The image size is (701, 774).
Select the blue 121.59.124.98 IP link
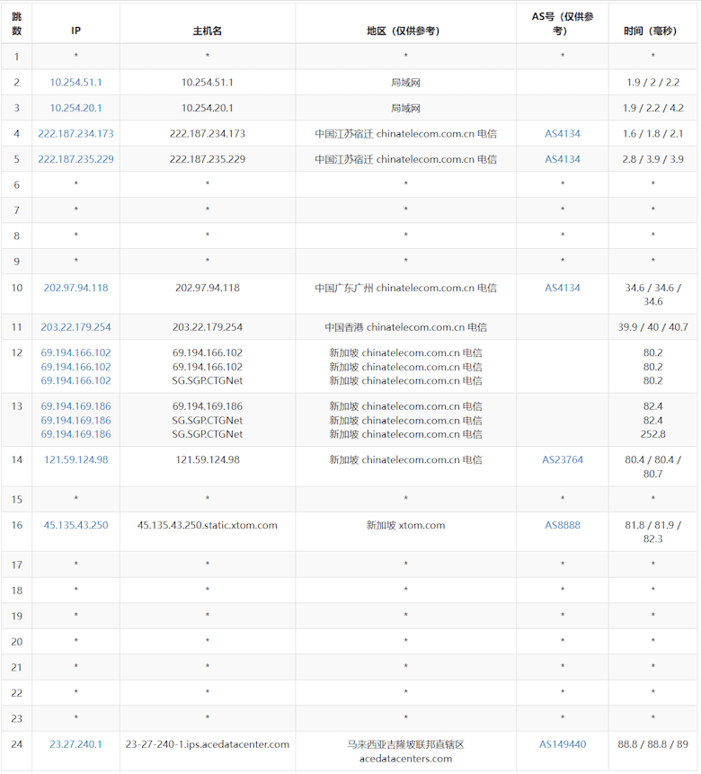coord(75,460)
